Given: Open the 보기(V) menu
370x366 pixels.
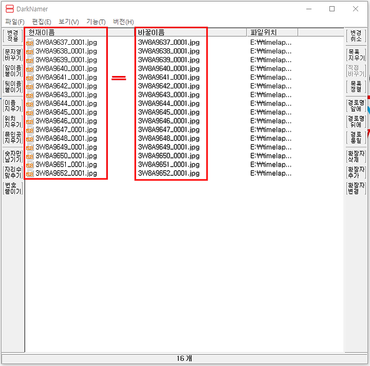Looking at the screenshot, I should coord(69,22).
